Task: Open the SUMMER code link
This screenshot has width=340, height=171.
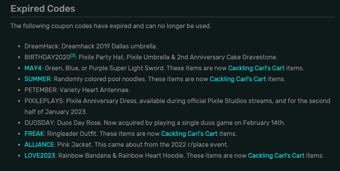Action: click(x=37, y=79)
